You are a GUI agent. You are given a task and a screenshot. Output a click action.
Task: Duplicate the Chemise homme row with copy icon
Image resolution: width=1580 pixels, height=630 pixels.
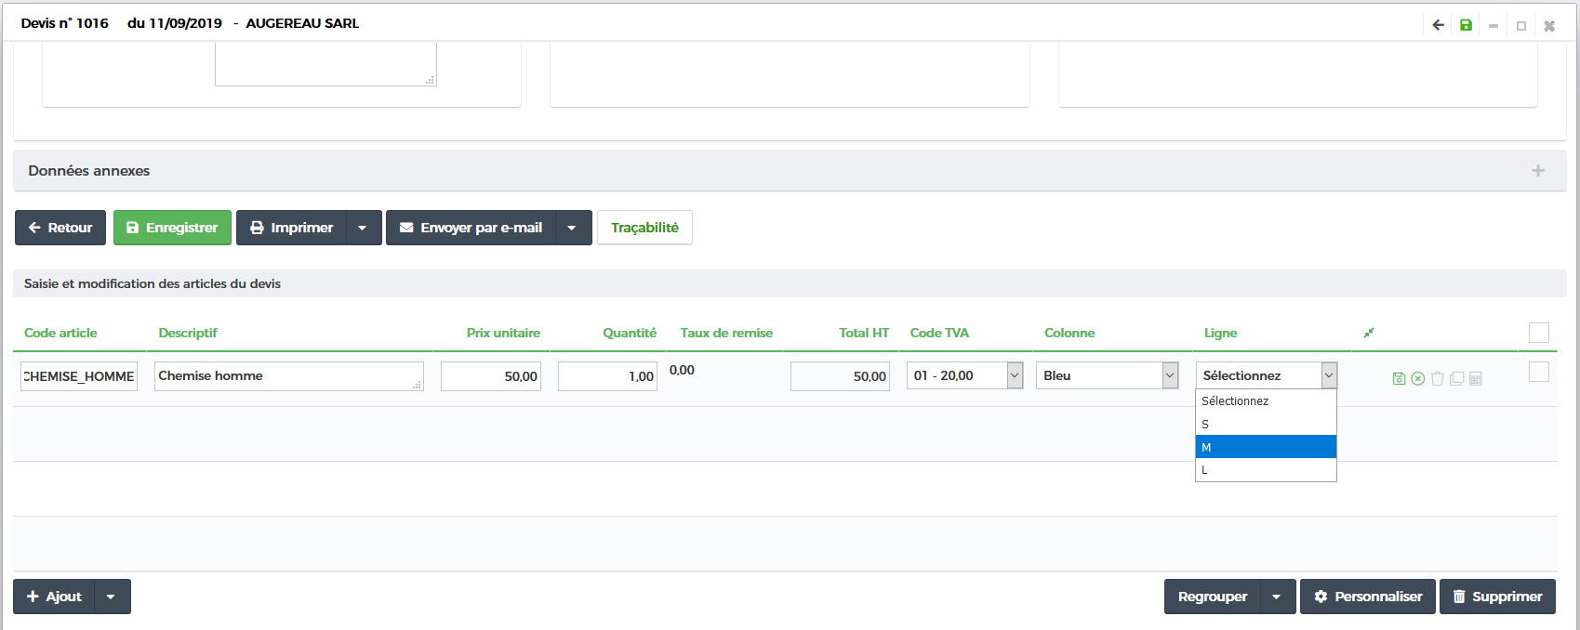point(1456,378)
